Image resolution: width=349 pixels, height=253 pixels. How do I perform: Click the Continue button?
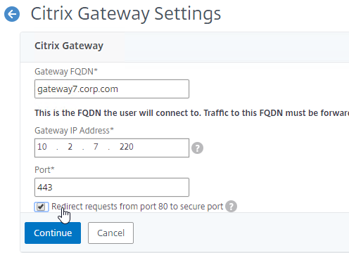pyautogui.click(x=53, y=233)
